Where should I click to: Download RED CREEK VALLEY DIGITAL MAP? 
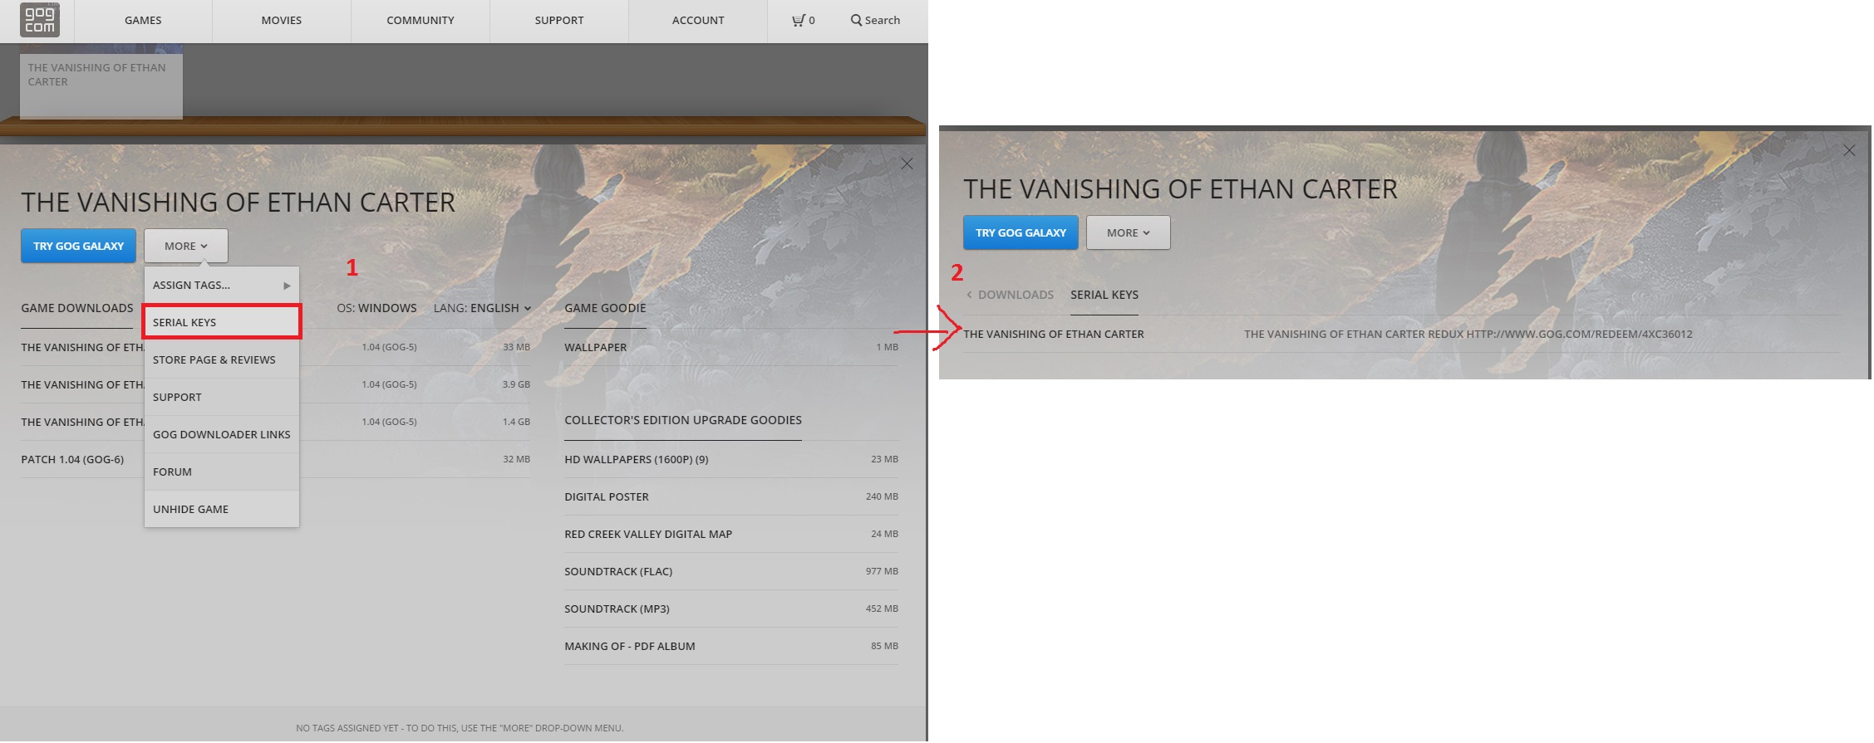[x=731, y=534]
